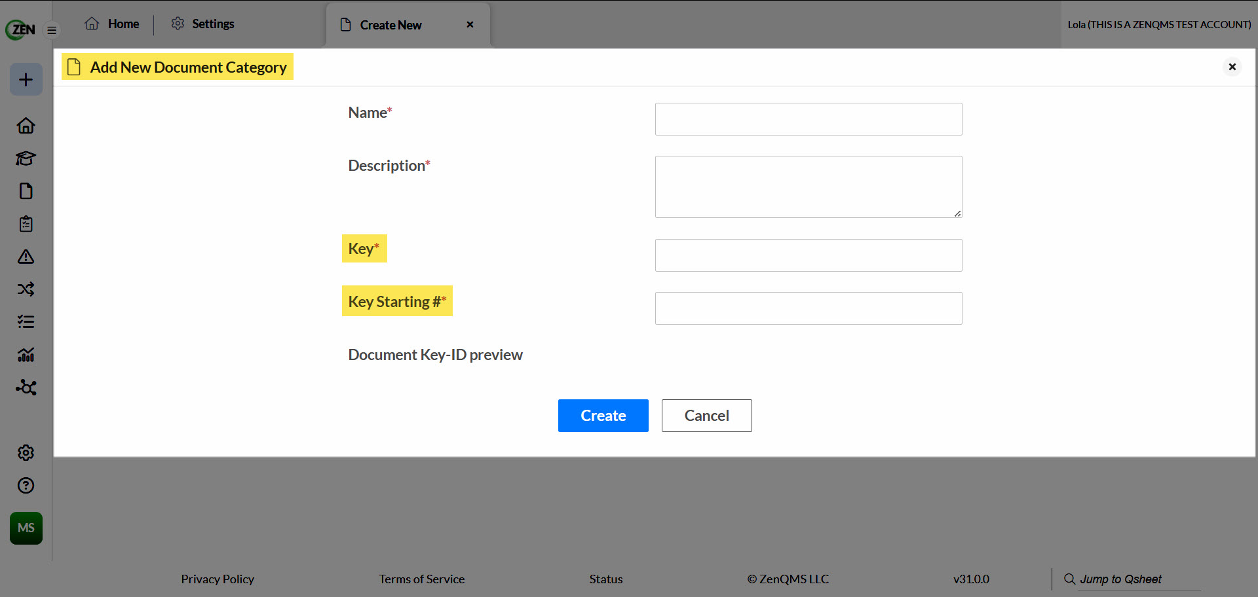Click the Document Key-ID preview label
Screen dimensions: 1258x597
(435, 355)
